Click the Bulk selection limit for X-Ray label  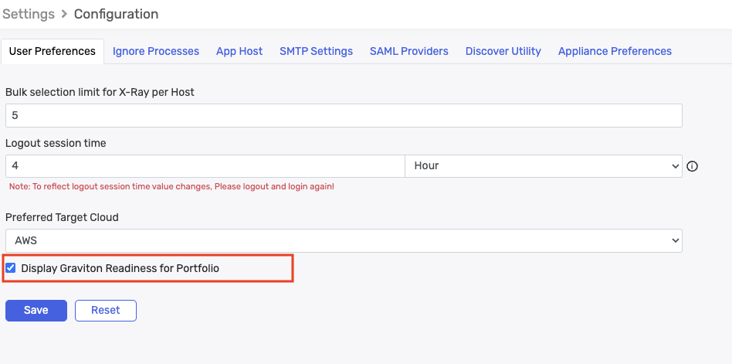click(100, 92)
